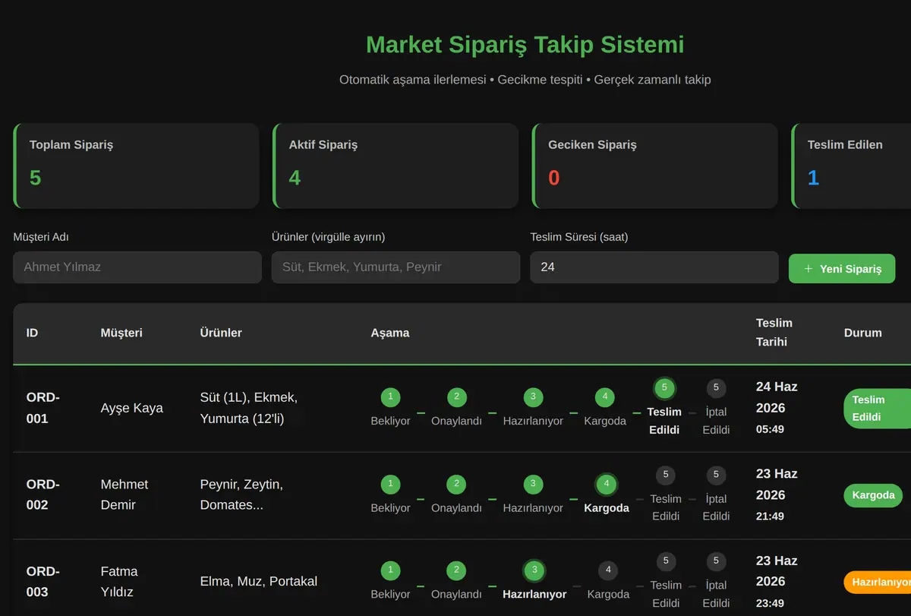Click customer name Fatma Yıldız
Image resolution: width=911 pixels, height=616 pixels.
(x=119, y=582)
